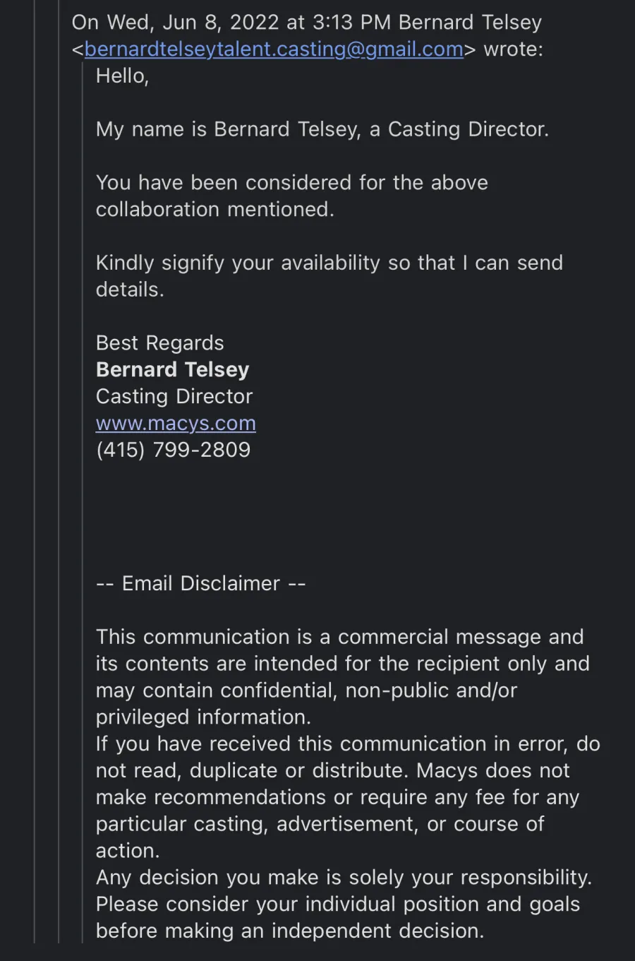Click 'Any decision you make is solely' line

[344, 878]
